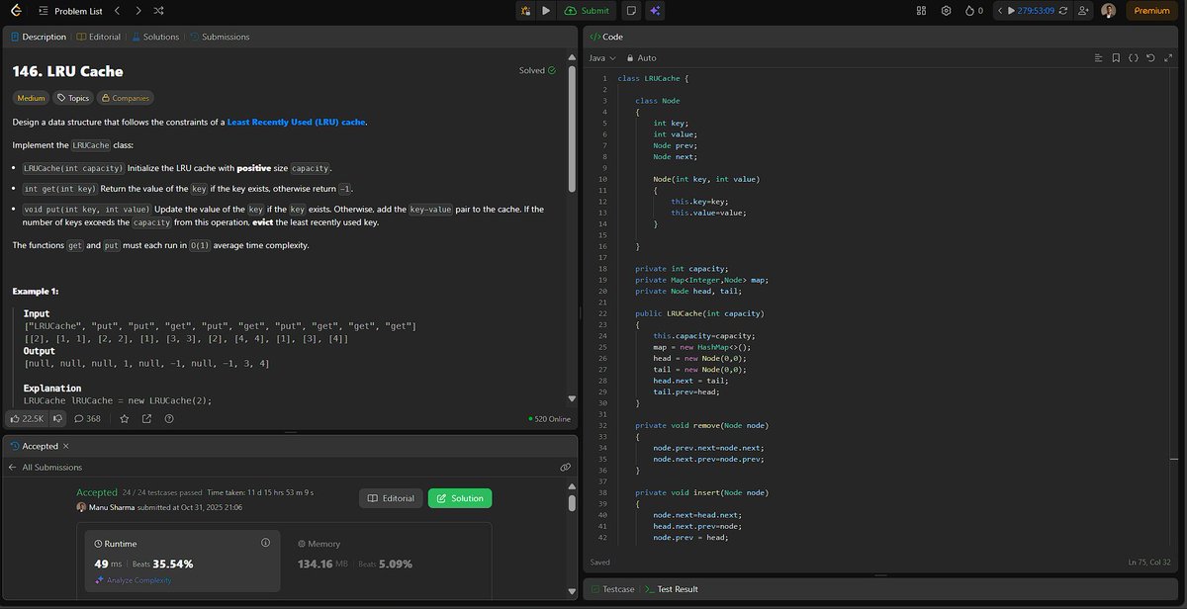Downvote the problem with thumbs-down icon
The image size is (1187, 609).
click(57, 418)
